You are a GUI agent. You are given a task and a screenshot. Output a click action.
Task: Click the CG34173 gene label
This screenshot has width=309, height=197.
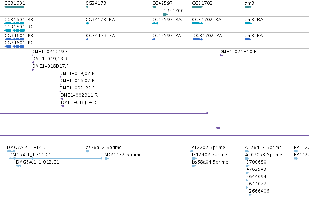96,3
